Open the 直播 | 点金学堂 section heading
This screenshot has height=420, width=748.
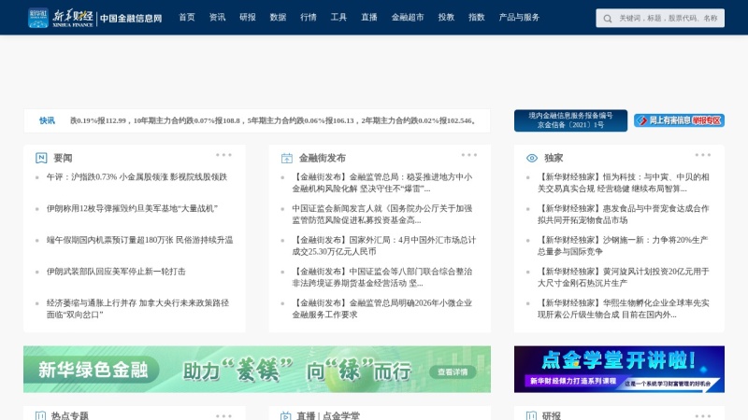328,415
